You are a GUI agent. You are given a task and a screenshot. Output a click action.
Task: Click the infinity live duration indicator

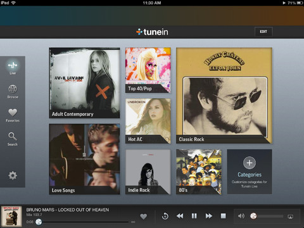[x=133, y=222]
